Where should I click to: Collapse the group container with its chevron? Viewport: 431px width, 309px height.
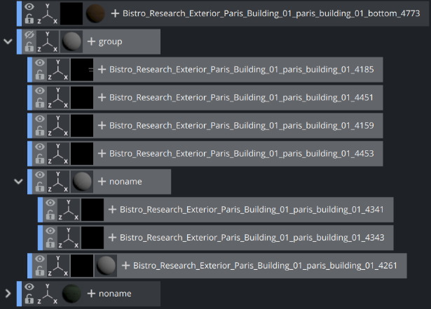[x=8, y=41]
